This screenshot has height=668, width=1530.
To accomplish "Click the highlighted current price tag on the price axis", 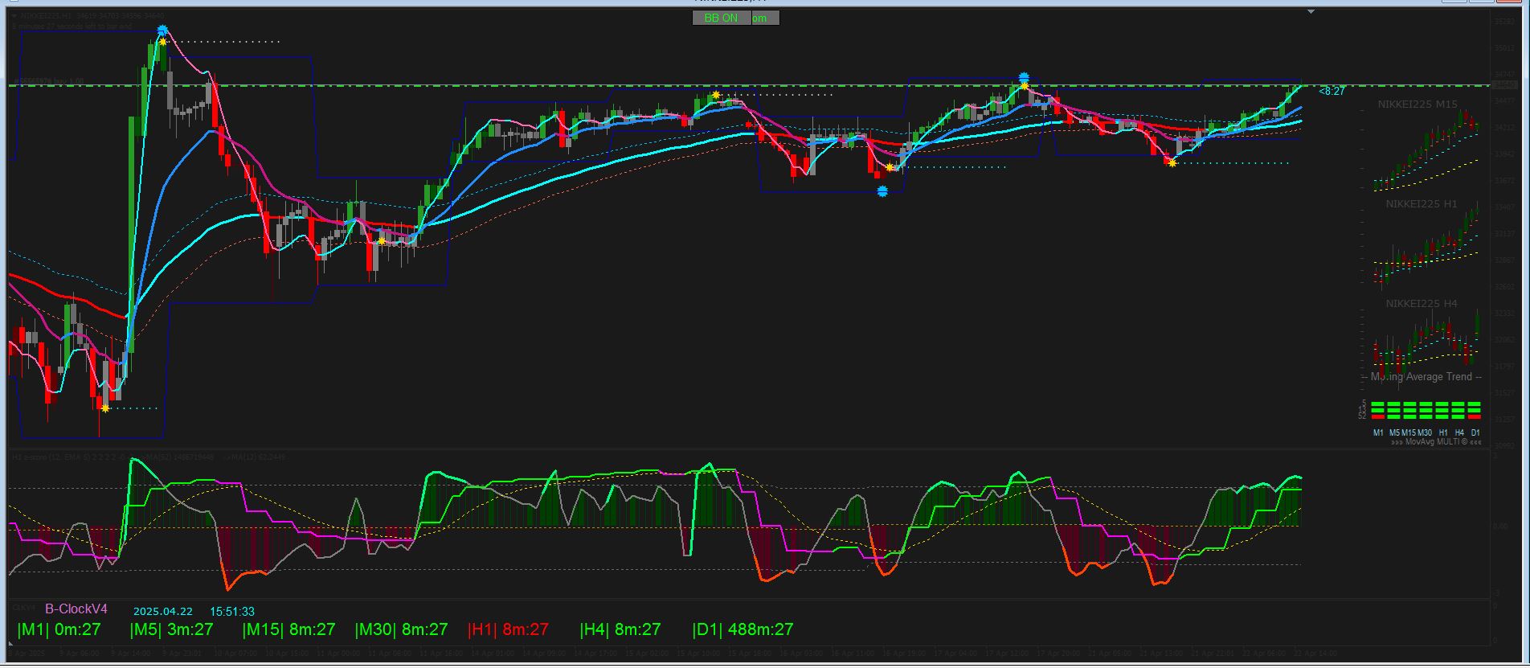I will point(1504,84).
